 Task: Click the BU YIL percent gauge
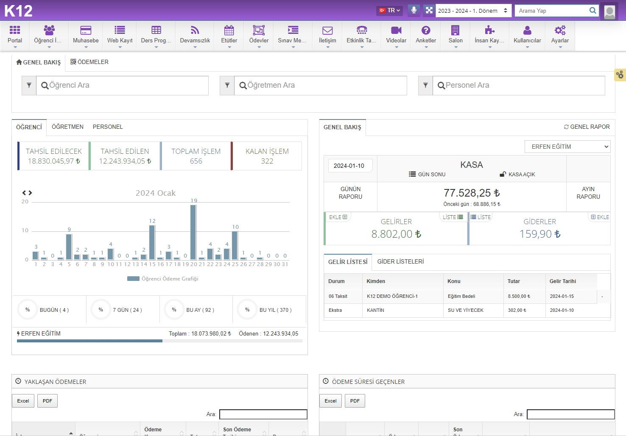pos(247,310)
